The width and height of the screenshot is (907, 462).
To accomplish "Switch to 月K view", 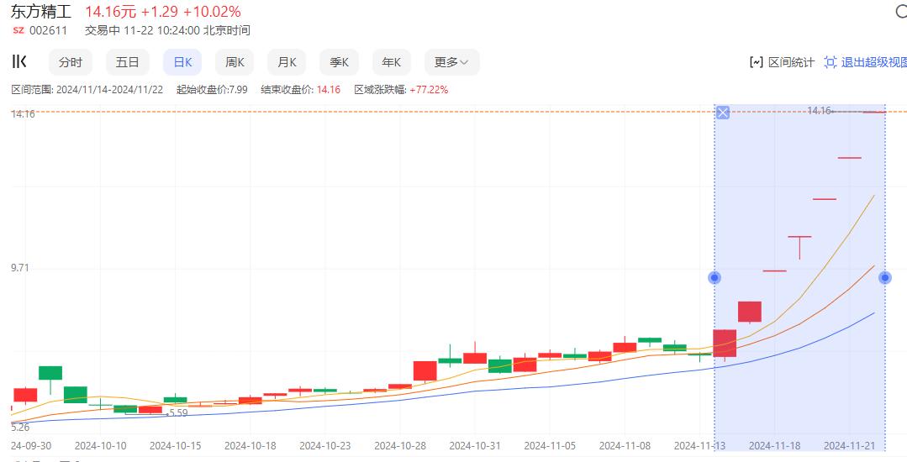I will coord(287,62).
